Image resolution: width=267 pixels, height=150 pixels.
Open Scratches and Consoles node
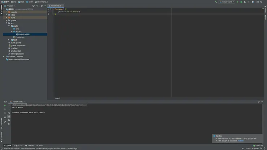point(18,59)
